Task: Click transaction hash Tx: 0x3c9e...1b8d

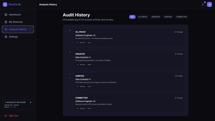Action: click(84, 65)
